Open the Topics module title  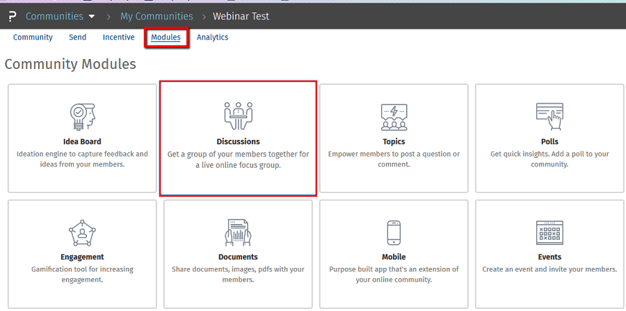point(394,142)
